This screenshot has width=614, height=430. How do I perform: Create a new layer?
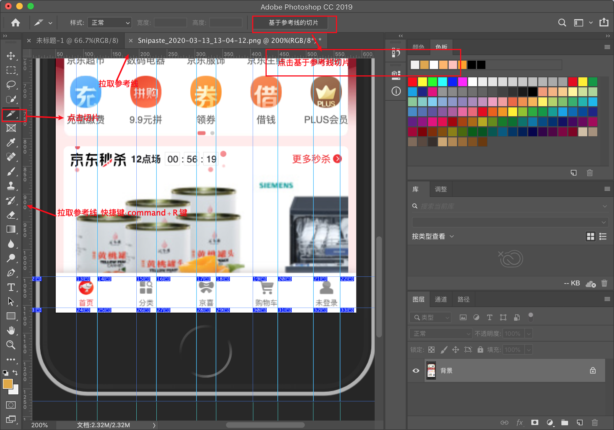[580, 422]
